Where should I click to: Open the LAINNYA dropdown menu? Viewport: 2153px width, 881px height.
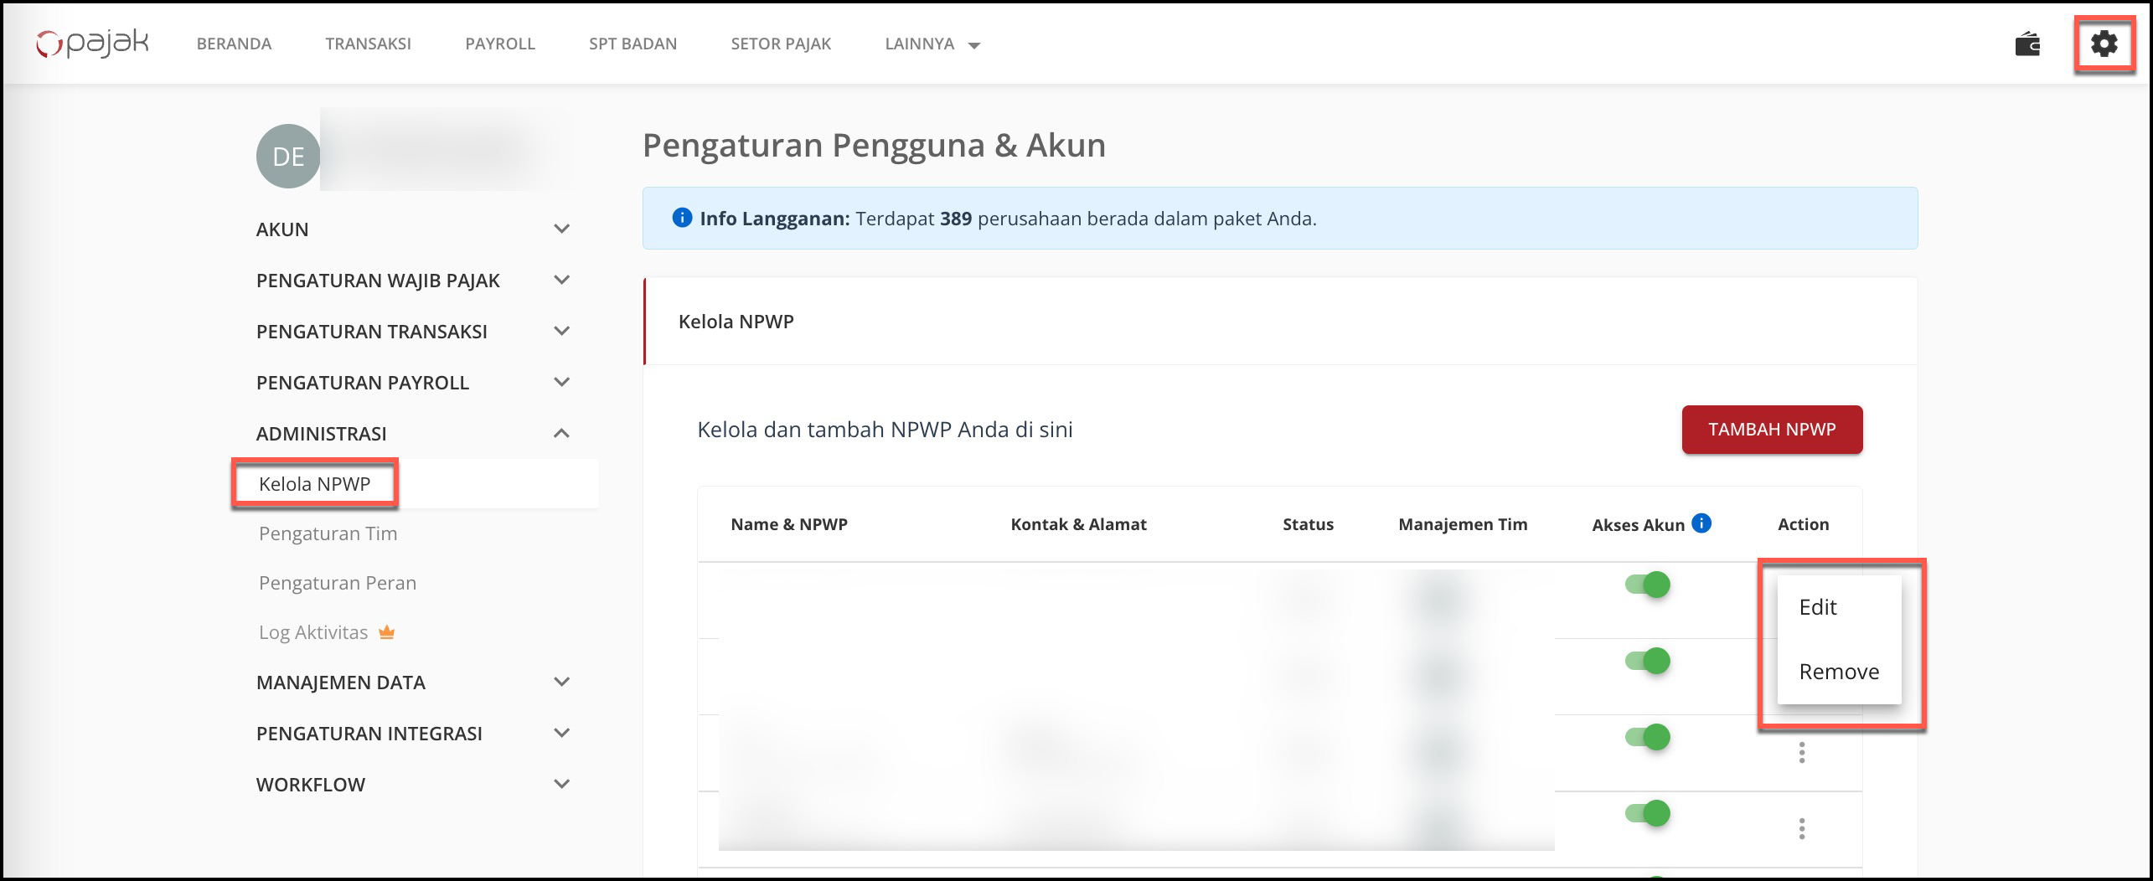coord(932,44)
